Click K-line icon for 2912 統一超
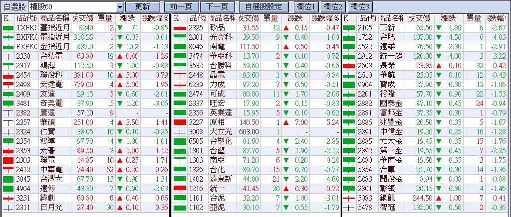 pyautogui.click(x=349, y=57)
